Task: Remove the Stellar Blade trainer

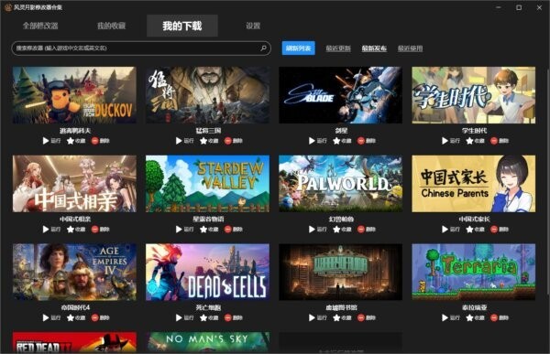Action: click(367, 141)
